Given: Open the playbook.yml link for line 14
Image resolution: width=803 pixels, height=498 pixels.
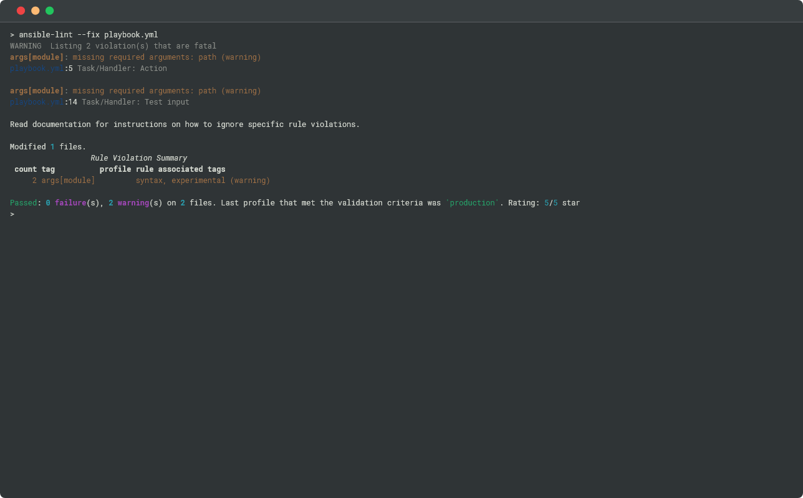Looking at the screenshot, I should [37, 102].
